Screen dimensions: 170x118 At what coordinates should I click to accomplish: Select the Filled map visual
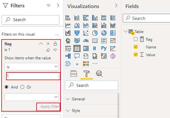pos(77,41)
